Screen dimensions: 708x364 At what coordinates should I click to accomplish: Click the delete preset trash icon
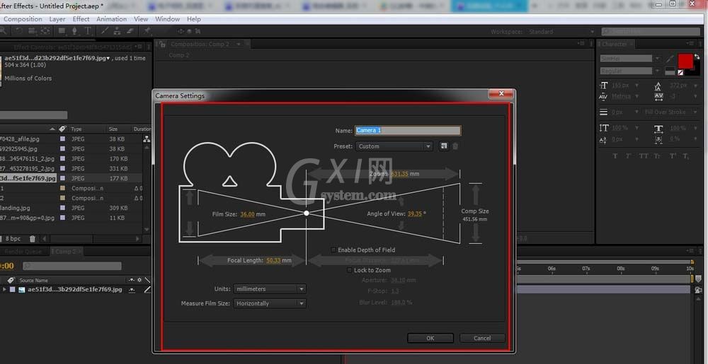coord(455,146)
